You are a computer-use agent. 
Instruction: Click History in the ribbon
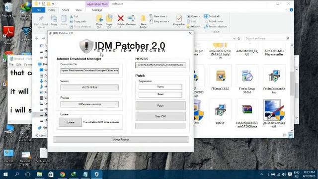[x=193, y=26]
